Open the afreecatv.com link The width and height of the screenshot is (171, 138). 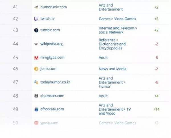[52, 109]
